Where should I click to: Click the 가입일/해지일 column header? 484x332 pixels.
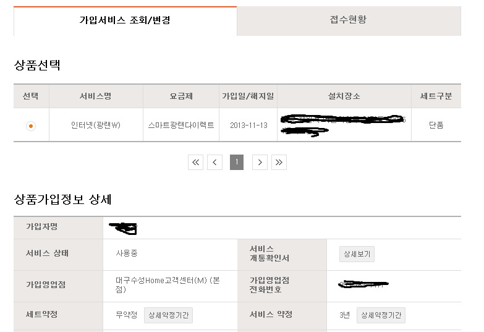pyautogui.click(x=248, y=96)
